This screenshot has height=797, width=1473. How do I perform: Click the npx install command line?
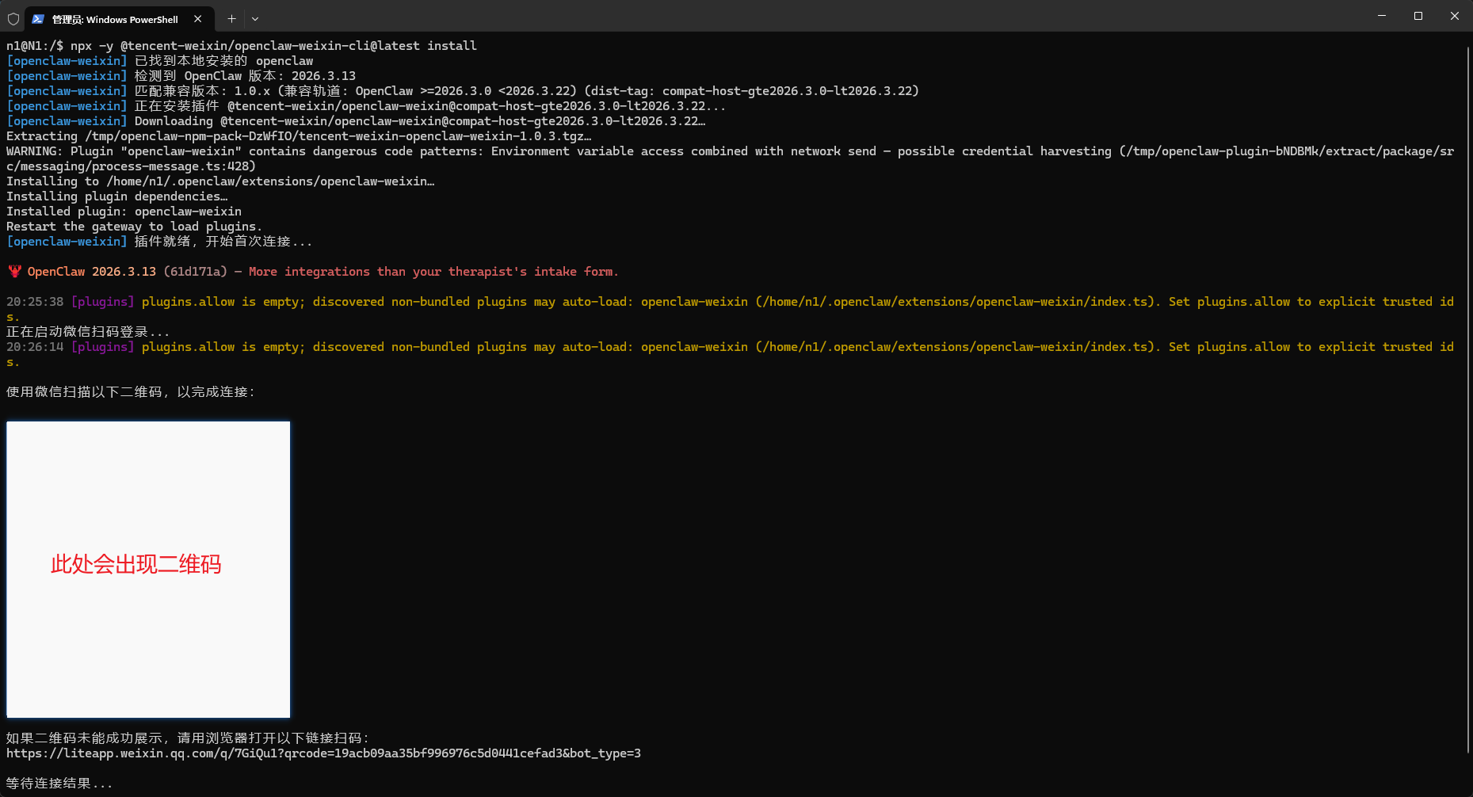click(x=241, y=46)
